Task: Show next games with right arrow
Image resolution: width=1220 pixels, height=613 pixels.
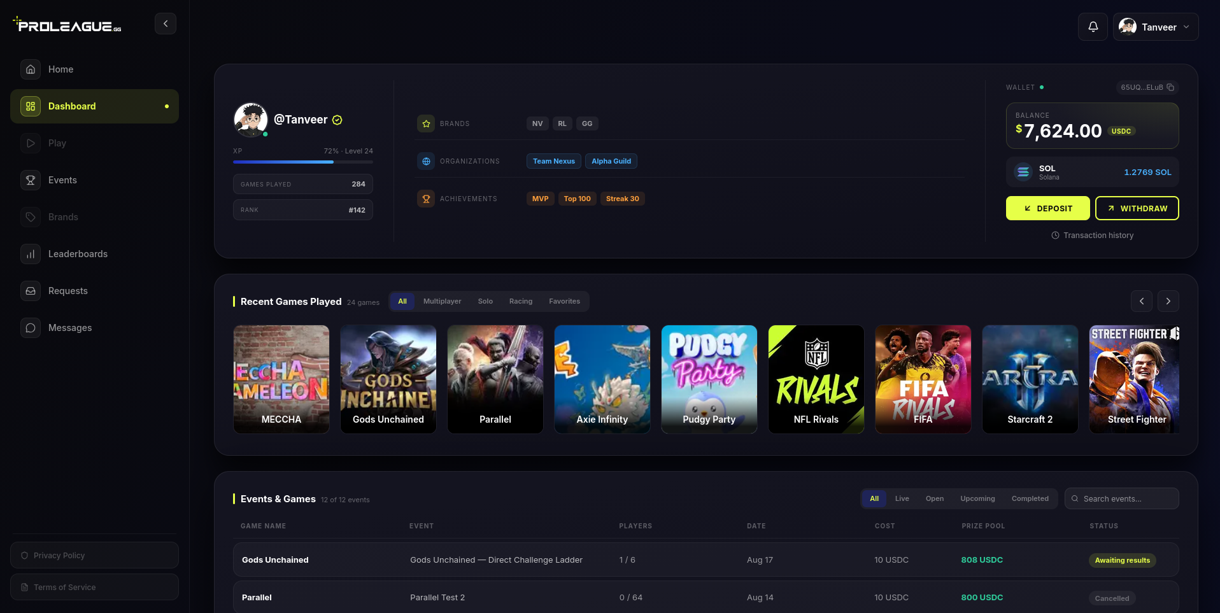Action: [1168, 301]
